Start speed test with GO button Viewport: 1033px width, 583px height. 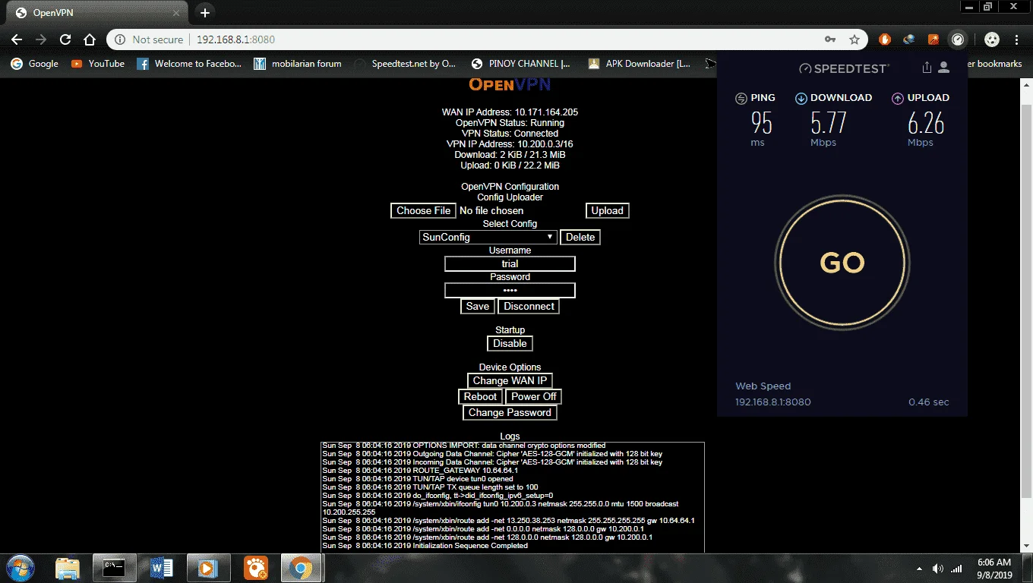click(842, 263)
